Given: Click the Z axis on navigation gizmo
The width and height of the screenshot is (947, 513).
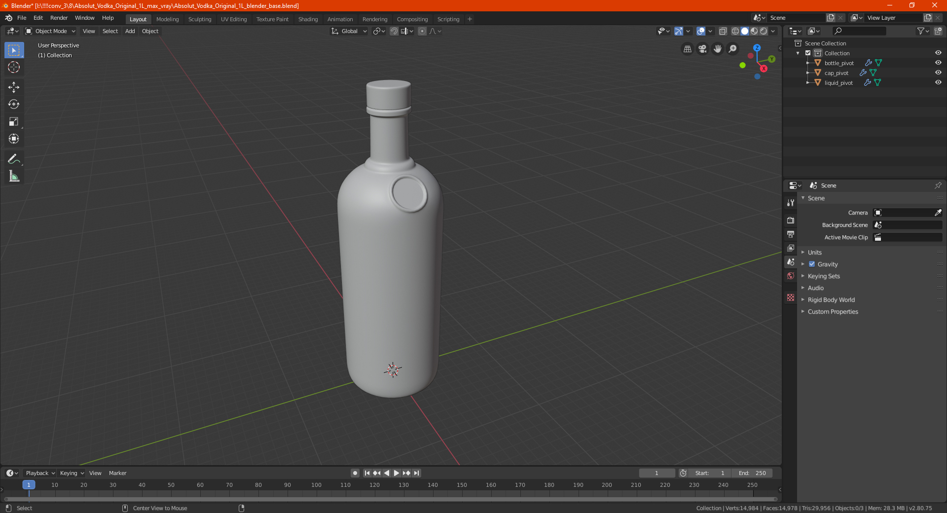Looking at the screenshot, I should 757,48.
